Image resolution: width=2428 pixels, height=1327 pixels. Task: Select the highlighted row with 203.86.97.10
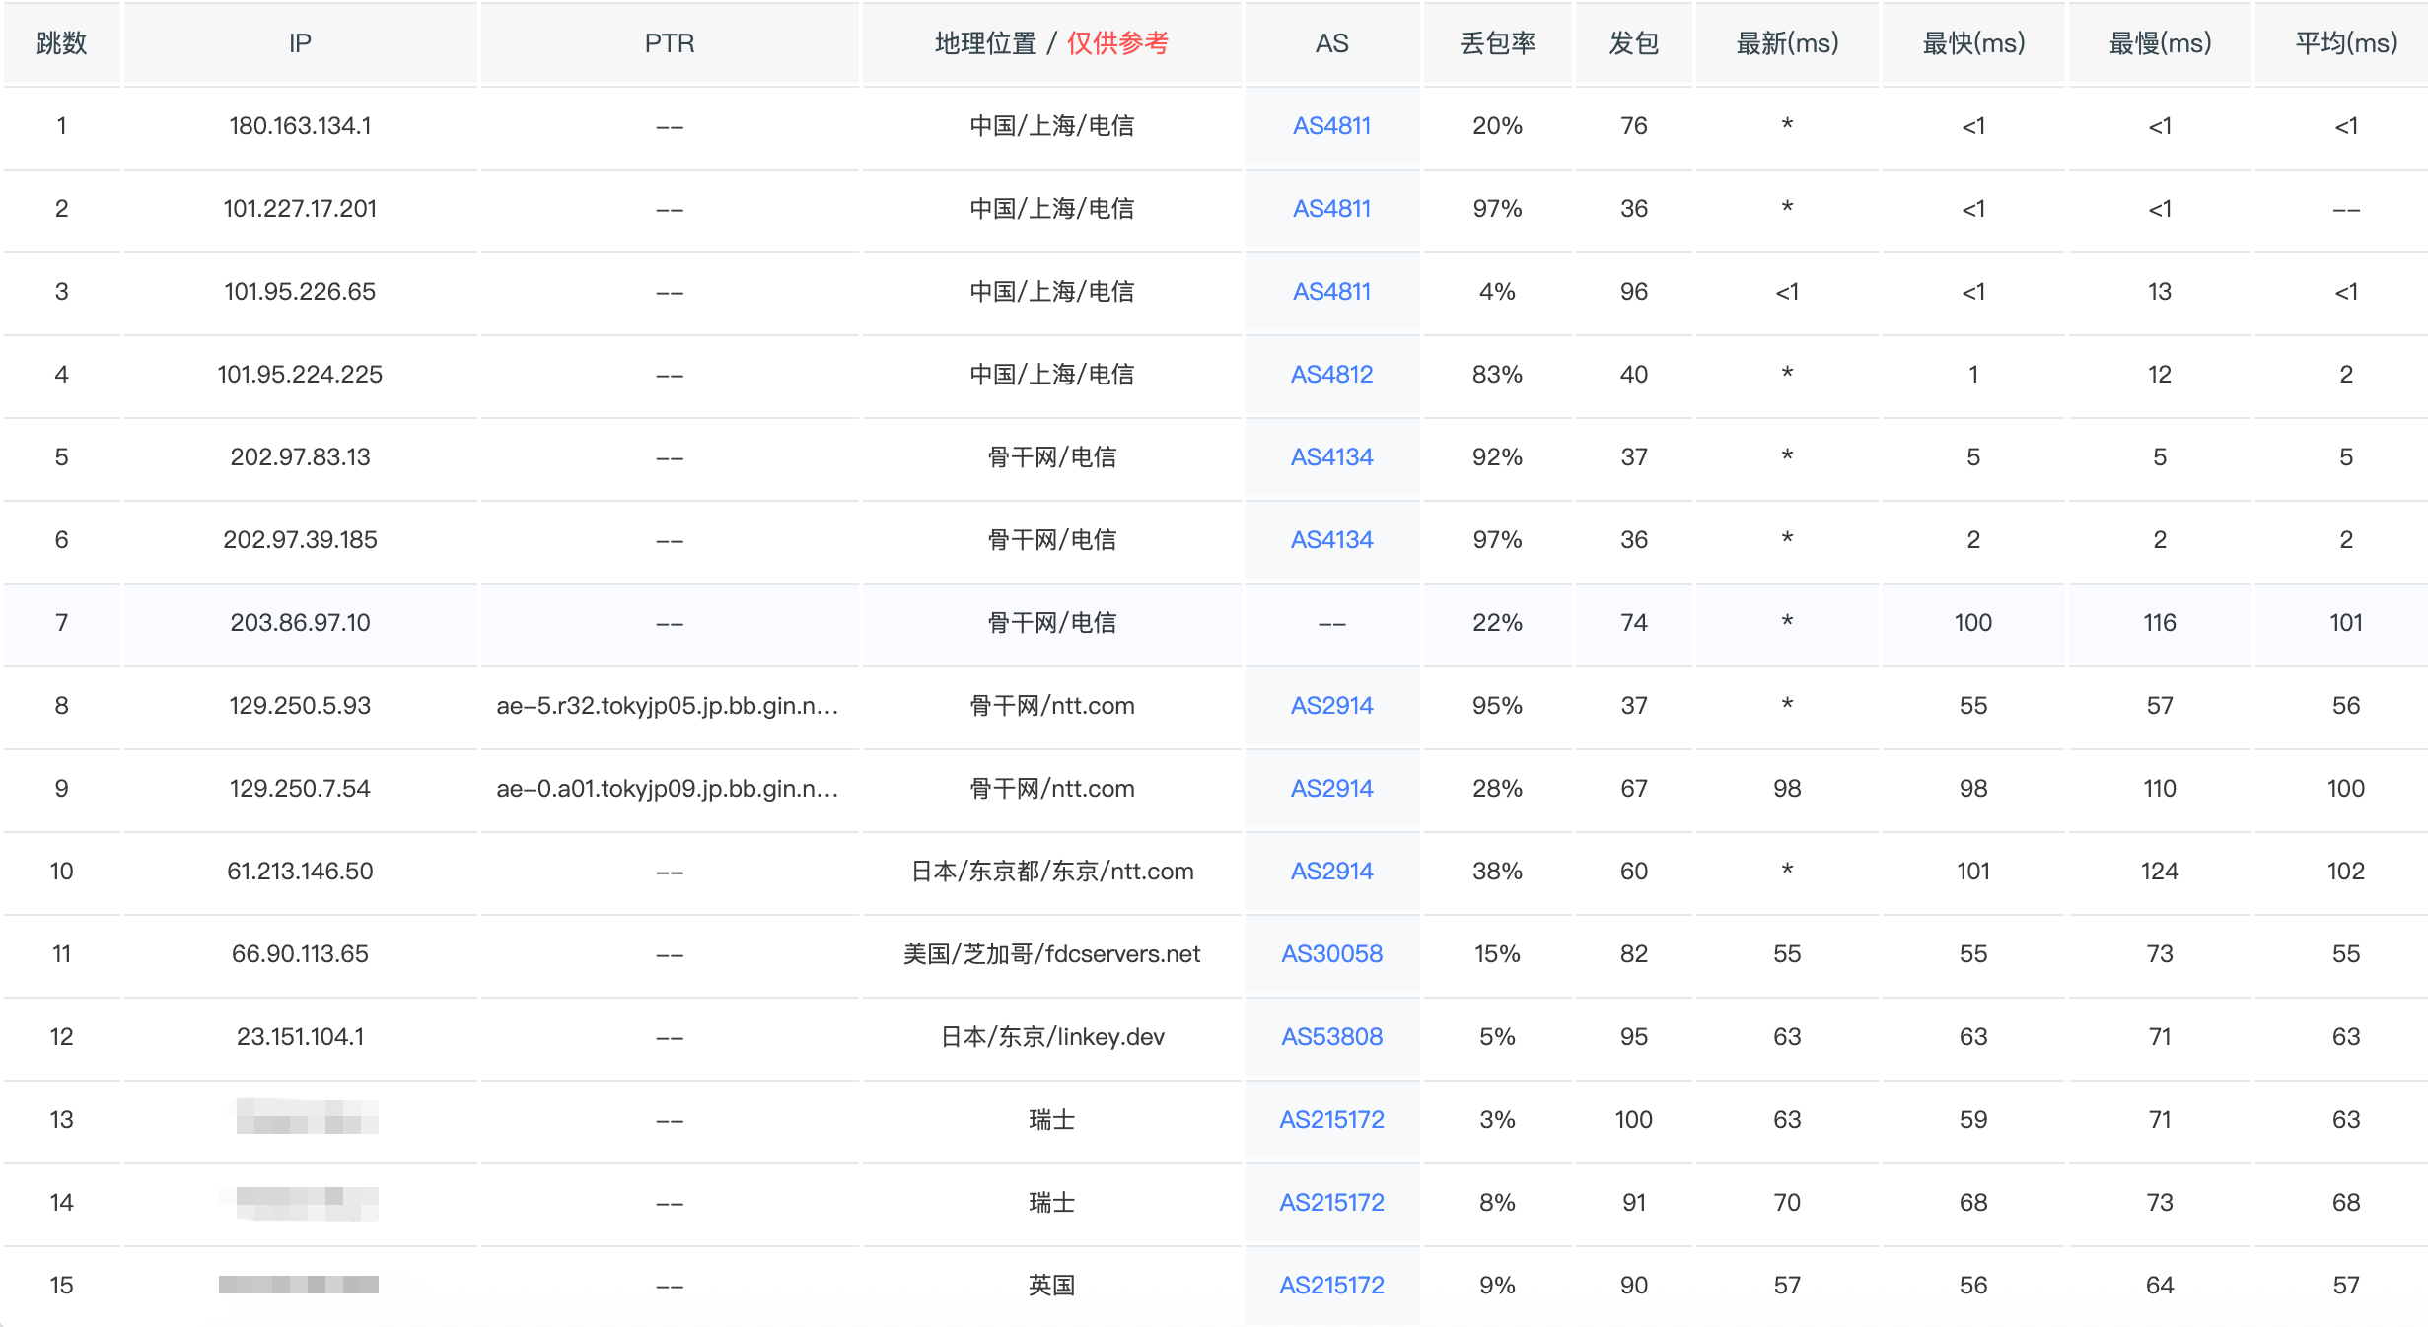[300, 623]
